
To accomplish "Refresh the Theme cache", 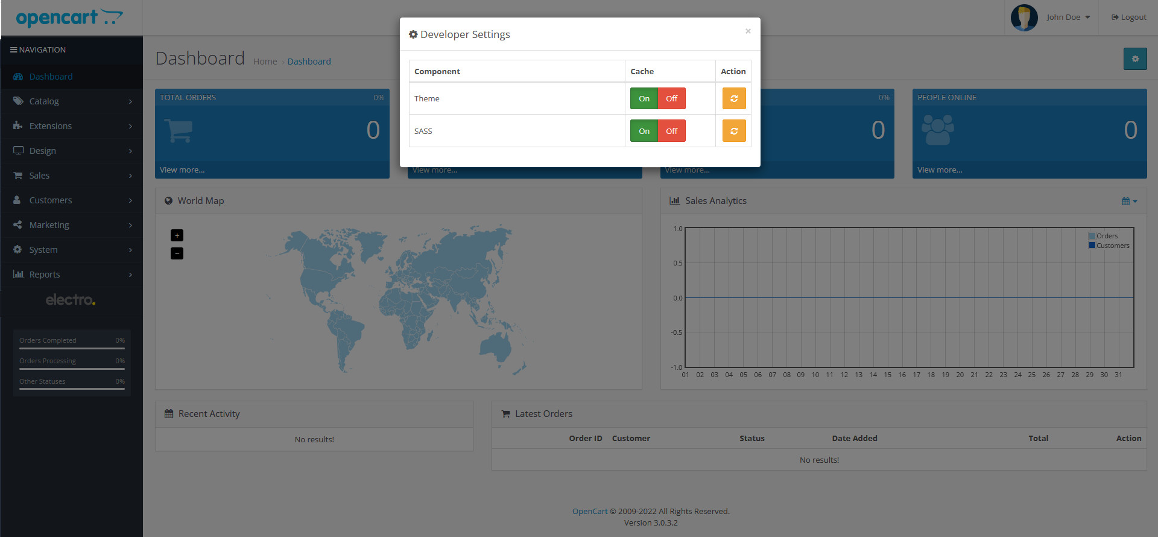I will point(734,98).
